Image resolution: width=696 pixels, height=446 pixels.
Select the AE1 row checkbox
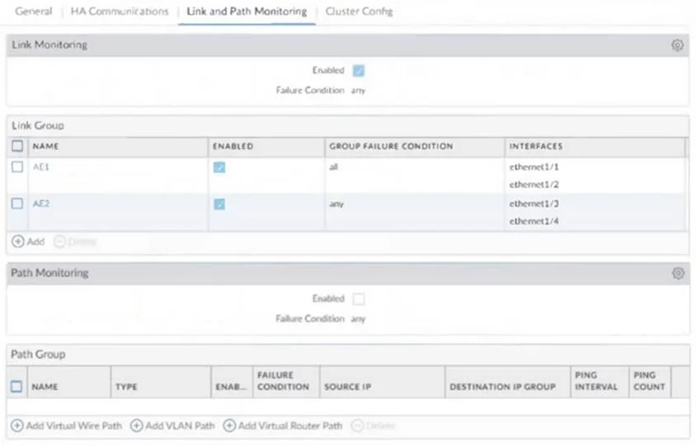[x=17, y=167]
